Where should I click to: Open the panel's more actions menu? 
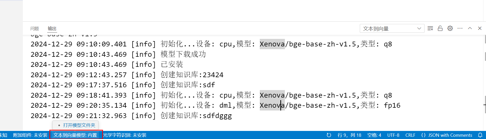460,29
